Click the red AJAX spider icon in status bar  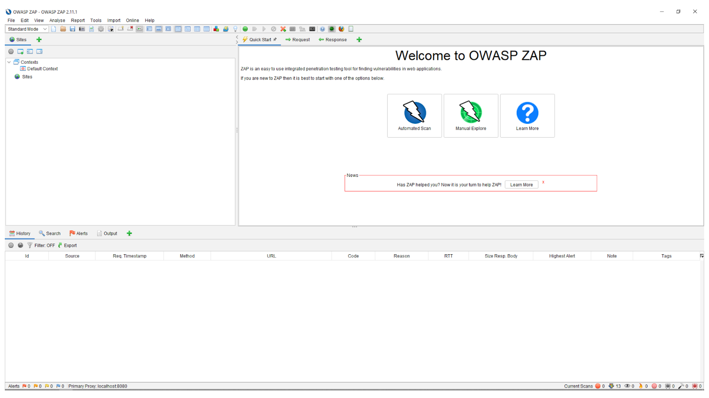coord(694,386)
